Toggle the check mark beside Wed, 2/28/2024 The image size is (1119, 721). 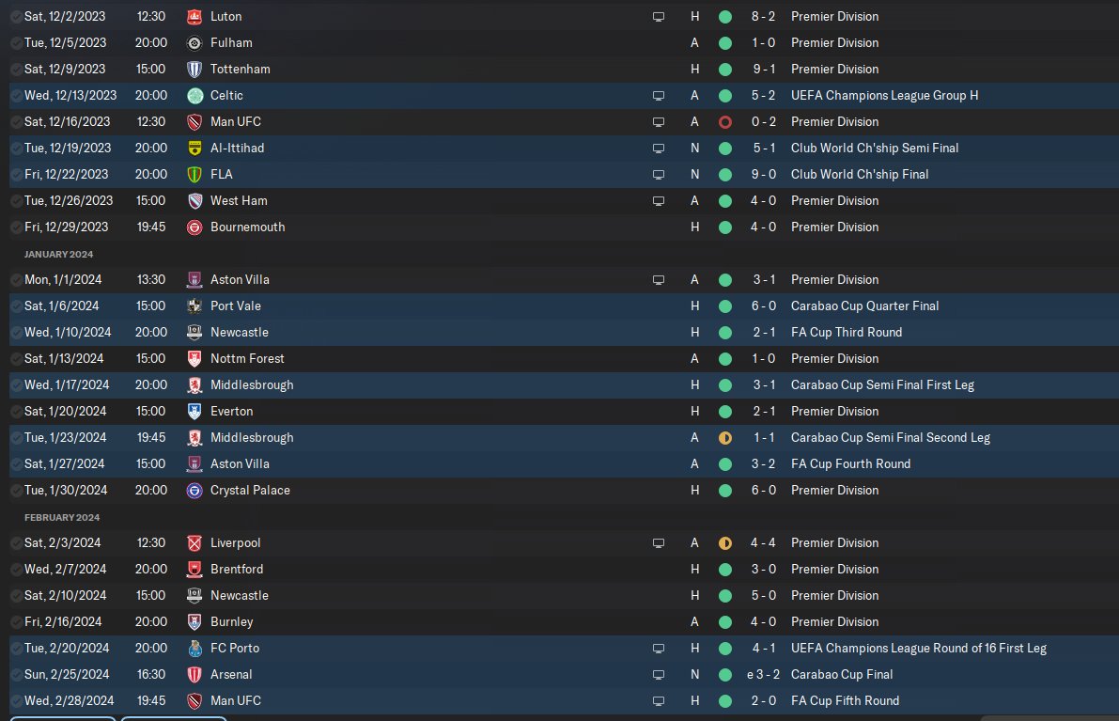(x=16, y=700)
